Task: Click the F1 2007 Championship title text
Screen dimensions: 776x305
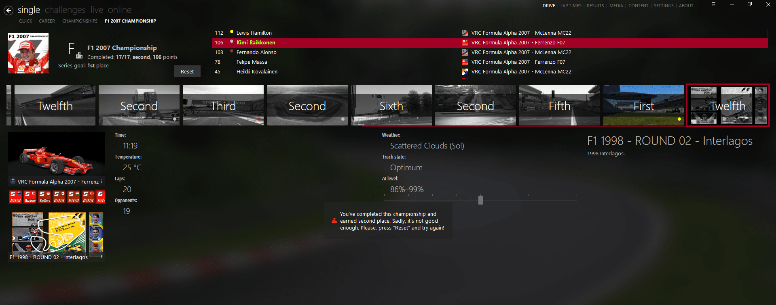Action: click(x=122, y=48)
